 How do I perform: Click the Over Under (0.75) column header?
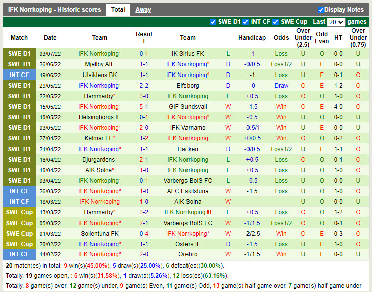(358, 38)
